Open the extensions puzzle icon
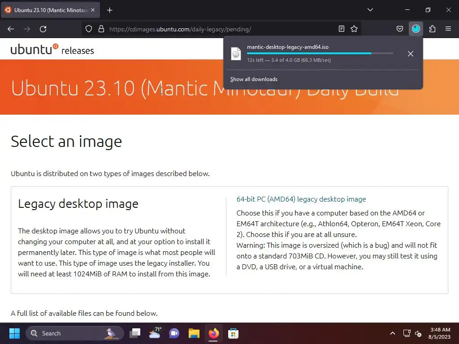 pos(432,29)
